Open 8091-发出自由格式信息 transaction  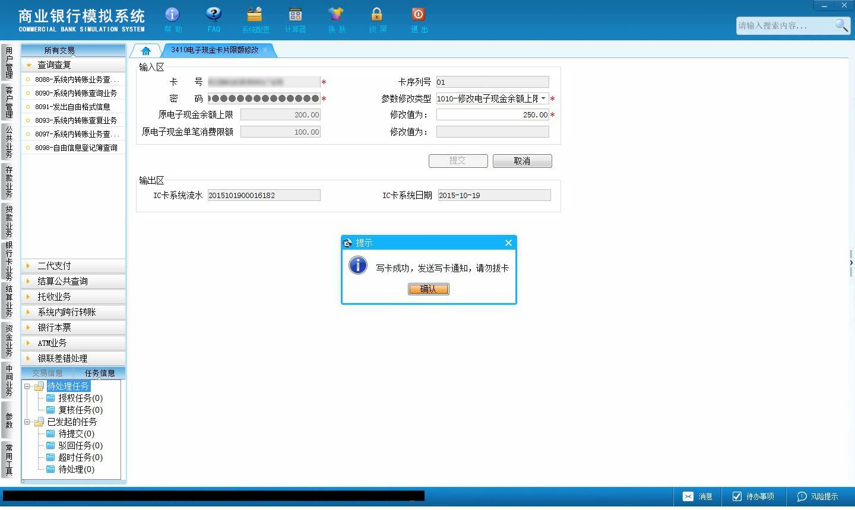[x=74, y=107]
